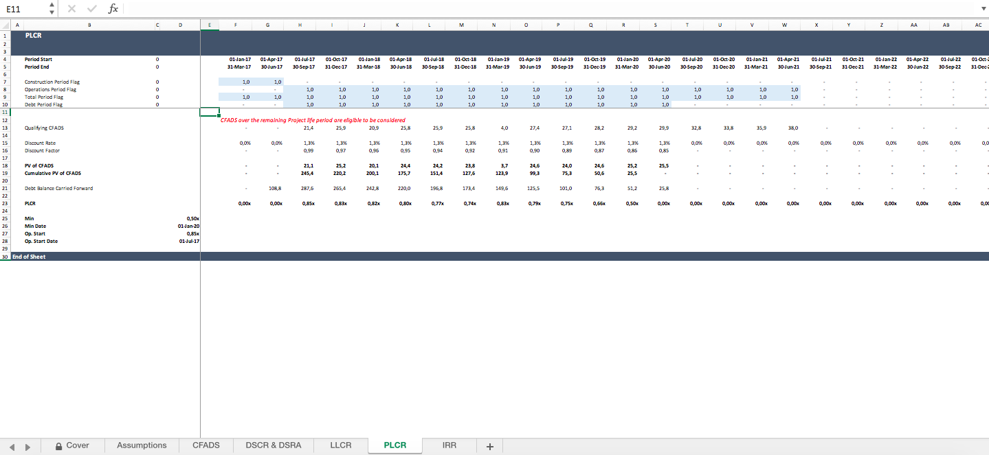Open the IRR sheet
Image resolution: width=989 pixels, height=455 pixels.
coord(448,445)
